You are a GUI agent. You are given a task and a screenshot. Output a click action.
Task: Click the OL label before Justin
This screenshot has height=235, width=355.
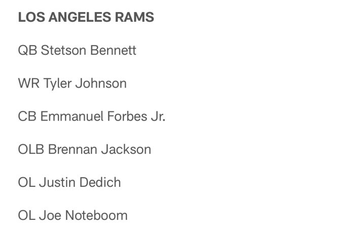click(x=27, y=182)
